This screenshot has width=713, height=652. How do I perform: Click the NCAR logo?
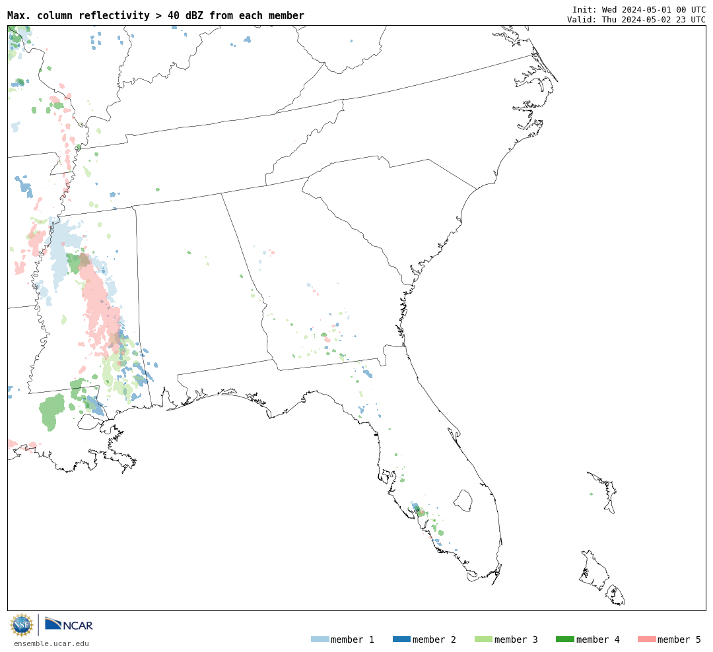coord(69,624)
